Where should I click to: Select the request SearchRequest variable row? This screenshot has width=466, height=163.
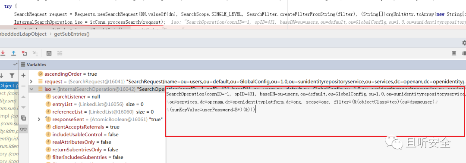(247, 81)
